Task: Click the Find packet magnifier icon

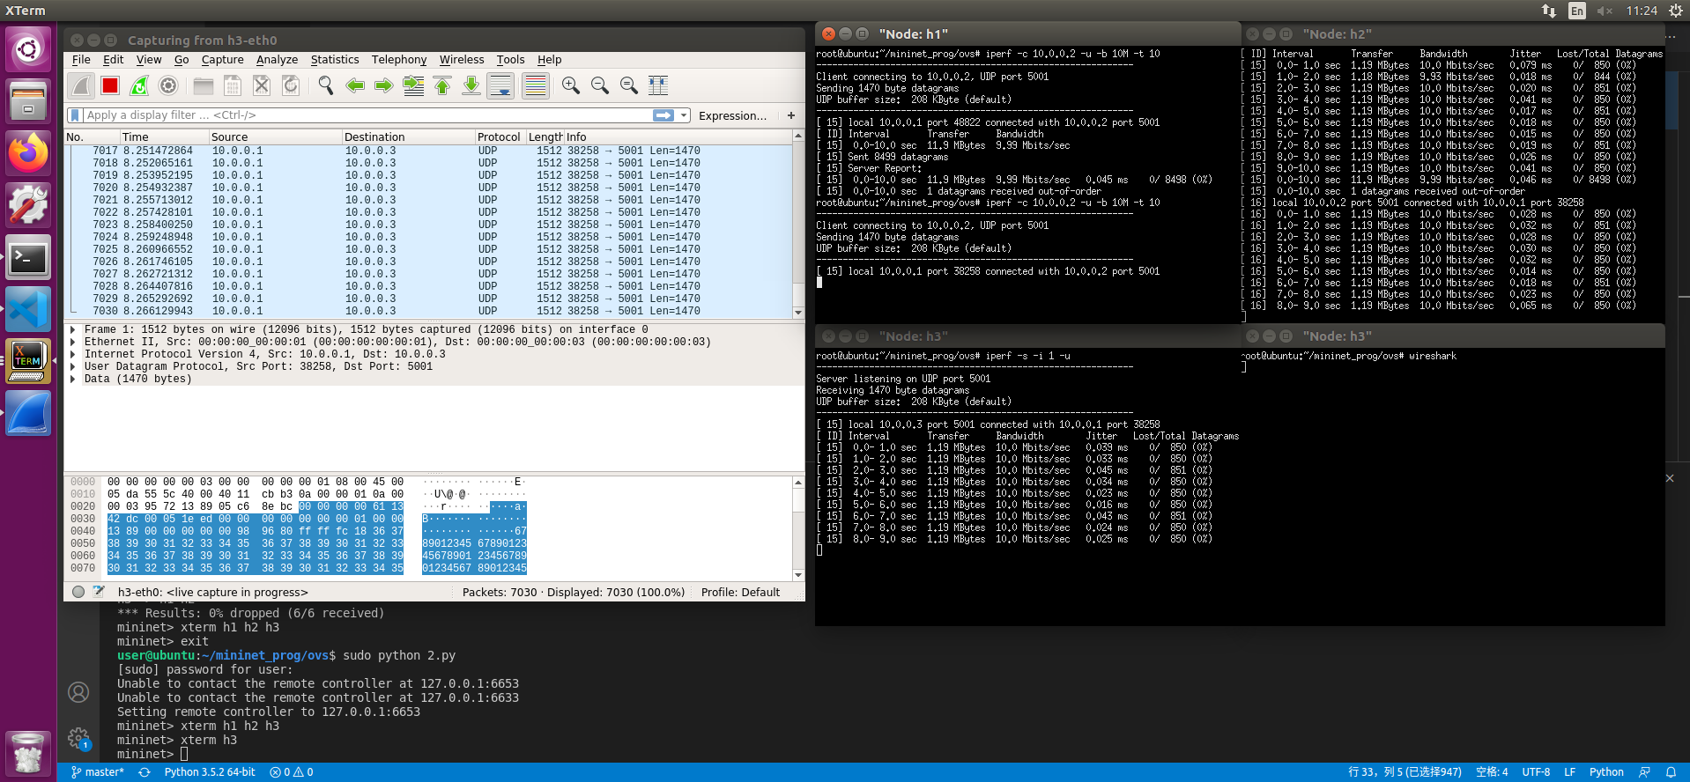Action: (x=326, y=85)
